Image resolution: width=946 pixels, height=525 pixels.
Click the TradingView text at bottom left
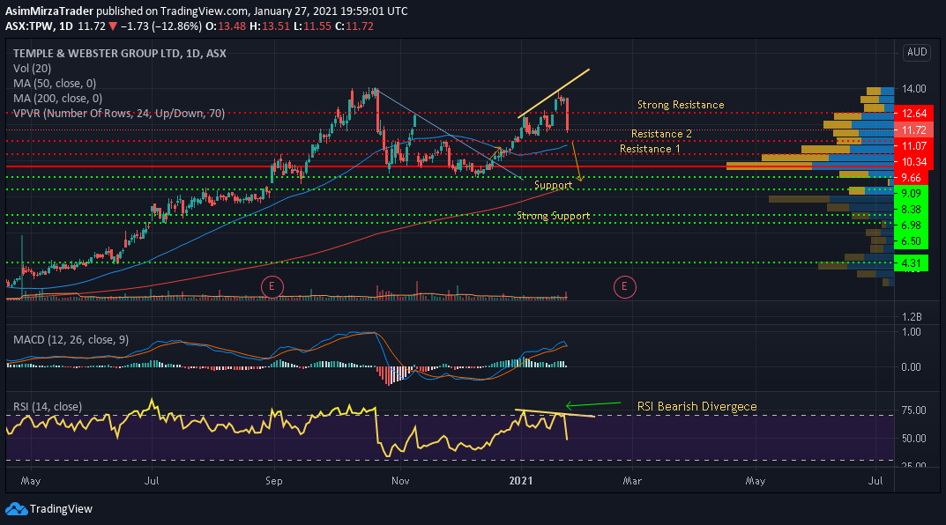(61, 509)
